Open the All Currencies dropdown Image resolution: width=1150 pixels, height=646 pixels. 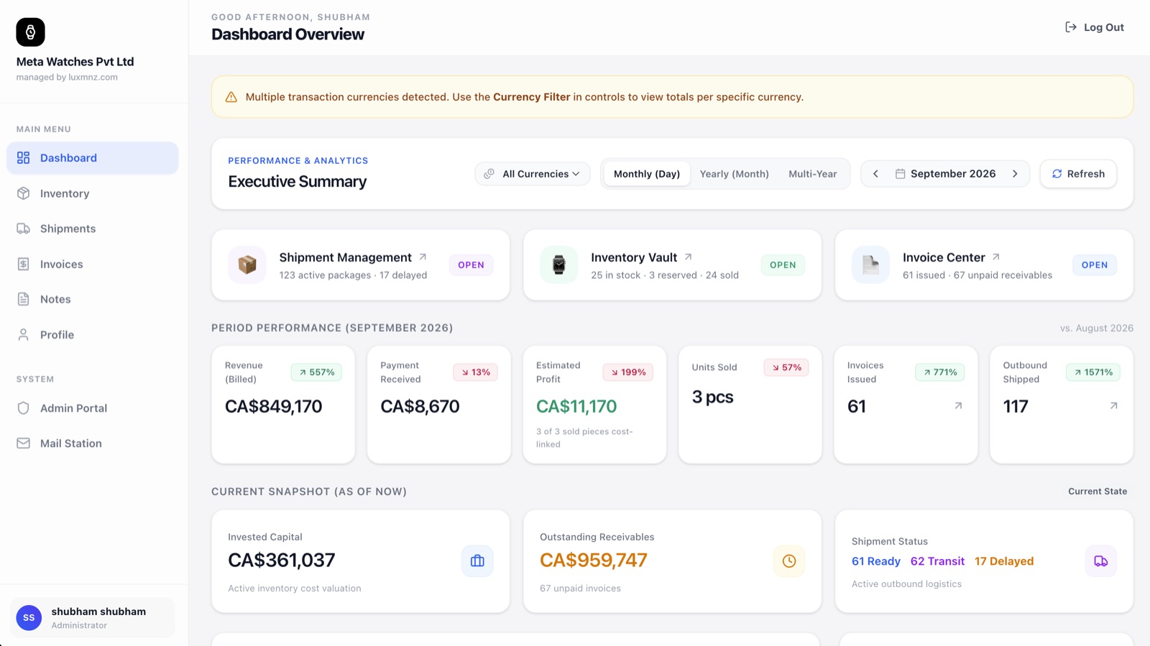[x=533, y=174]
